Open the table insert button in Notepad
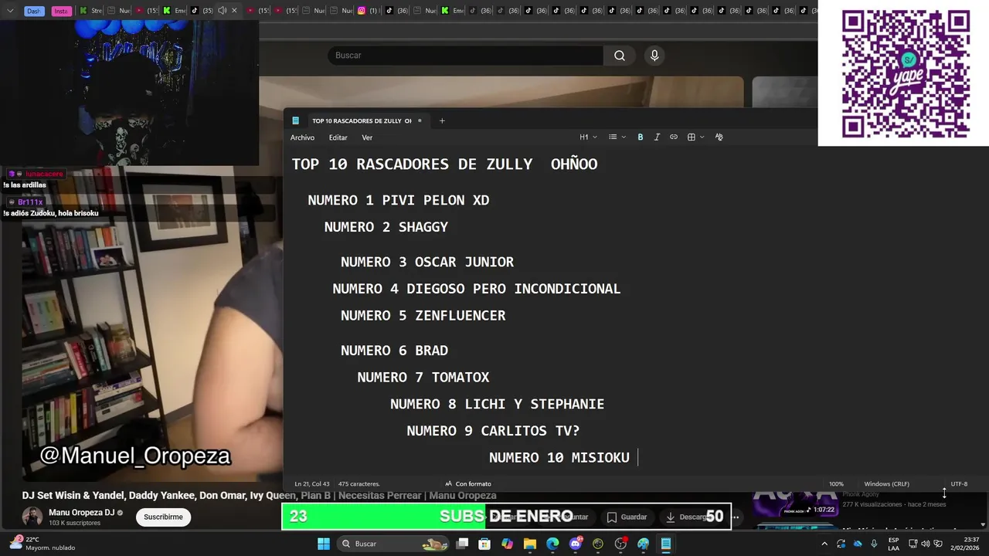The image size is (989, 556). (692, 137)
